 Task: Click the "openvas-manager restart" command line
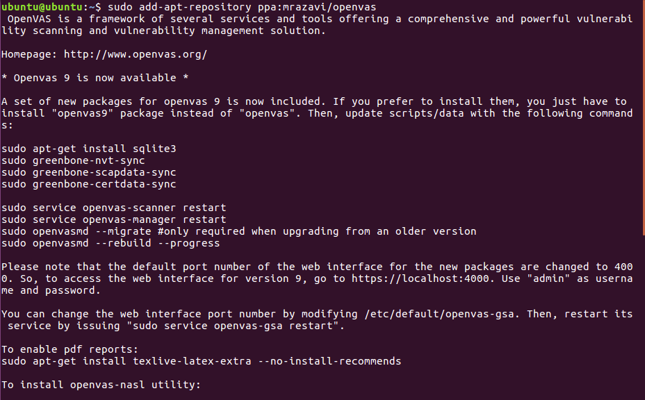[x=113, y=219]
